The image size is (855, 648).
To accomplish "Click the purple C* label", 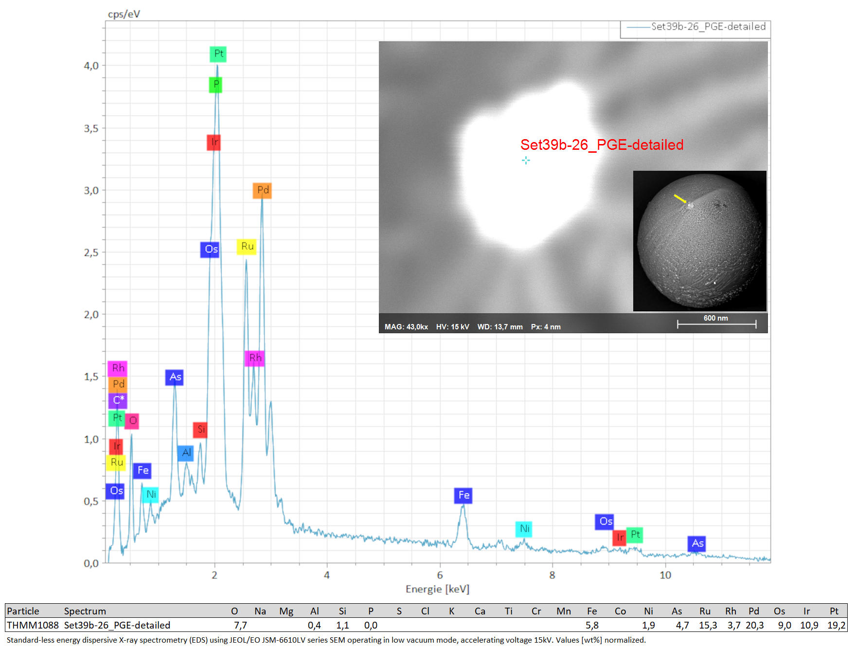I will 118,400.
